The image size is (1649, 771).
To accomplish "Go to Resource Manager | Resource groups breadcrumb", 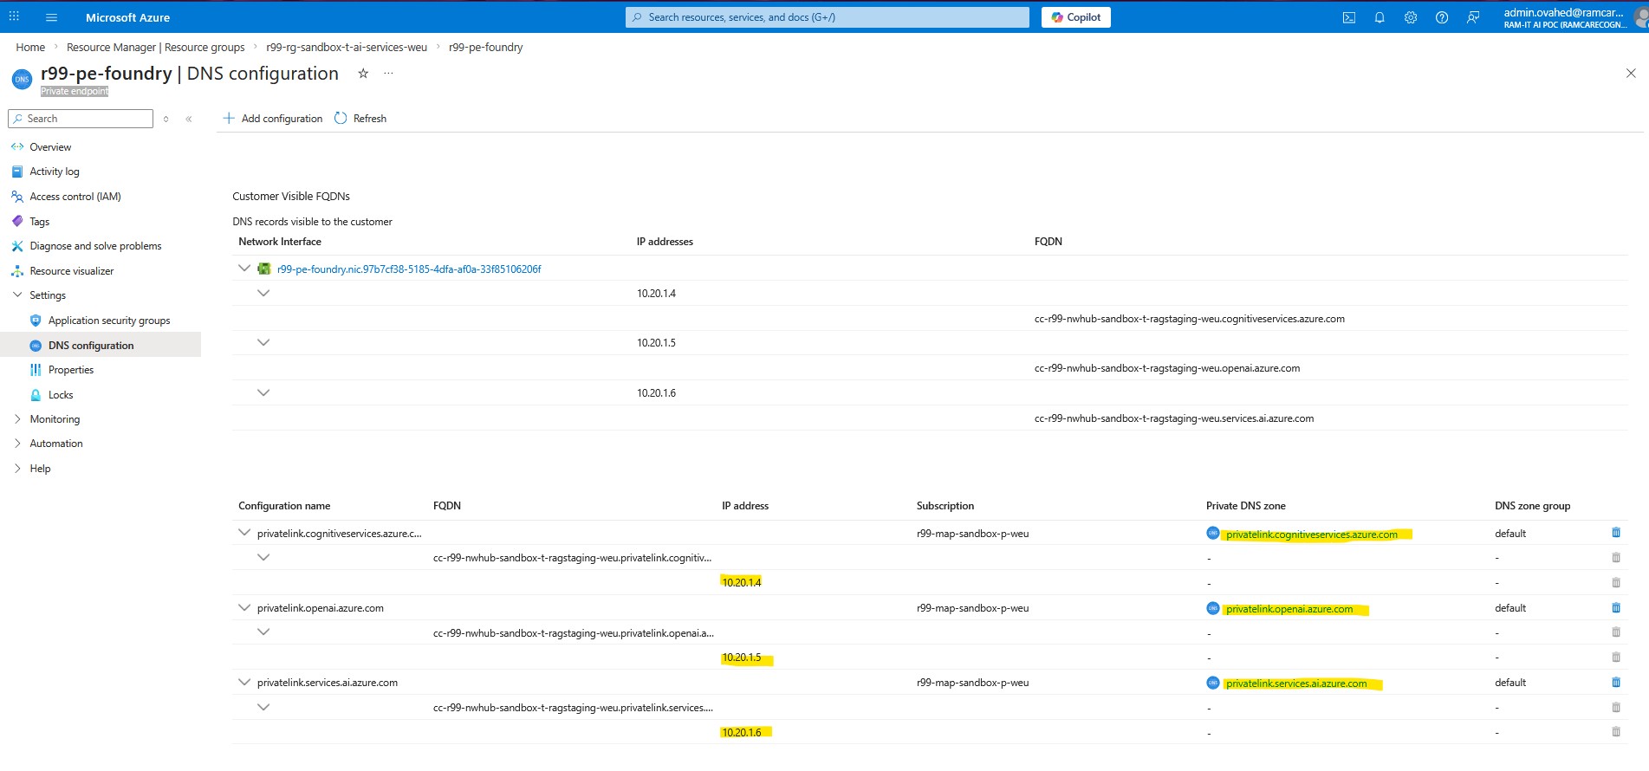I will pos(156,48).
